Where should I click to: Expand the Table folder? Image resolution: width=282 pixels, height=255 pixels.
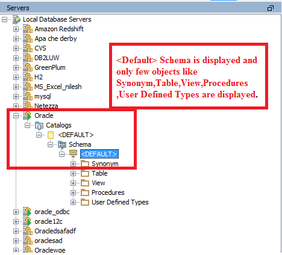tap(73, 173)
